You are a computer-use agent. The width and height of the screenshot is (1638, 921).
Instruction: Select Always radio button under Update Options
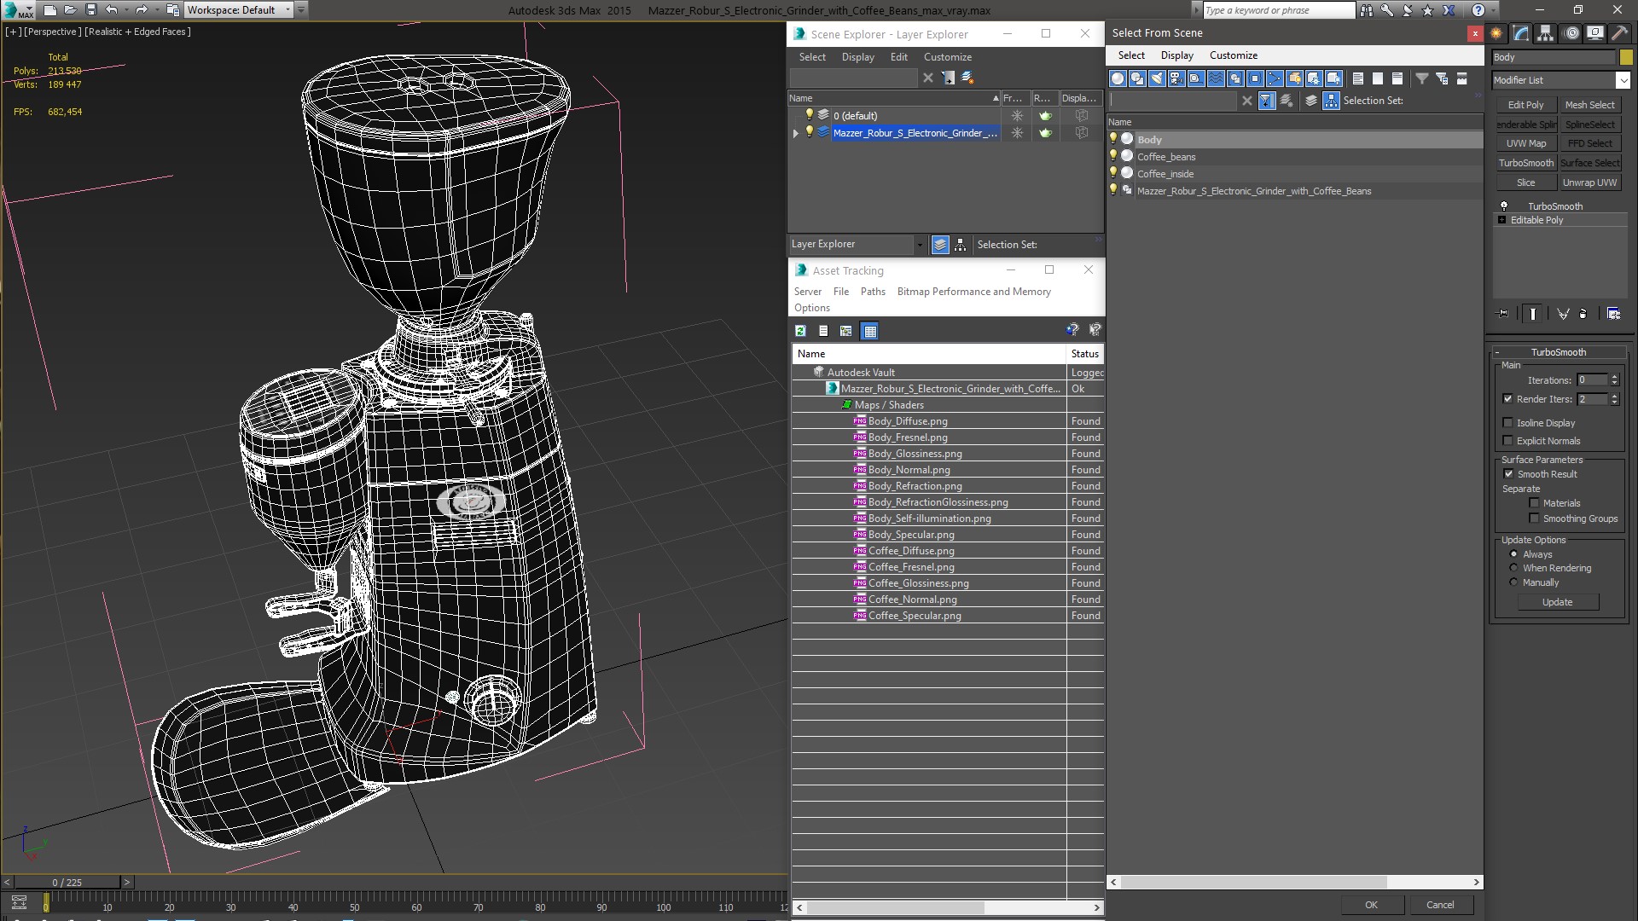(1513, 554)
